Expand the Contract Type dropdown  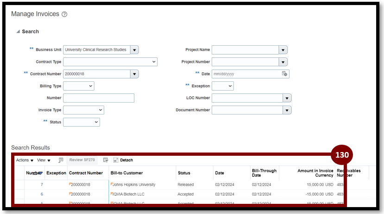pyautogui.click(x=110, y=62)
